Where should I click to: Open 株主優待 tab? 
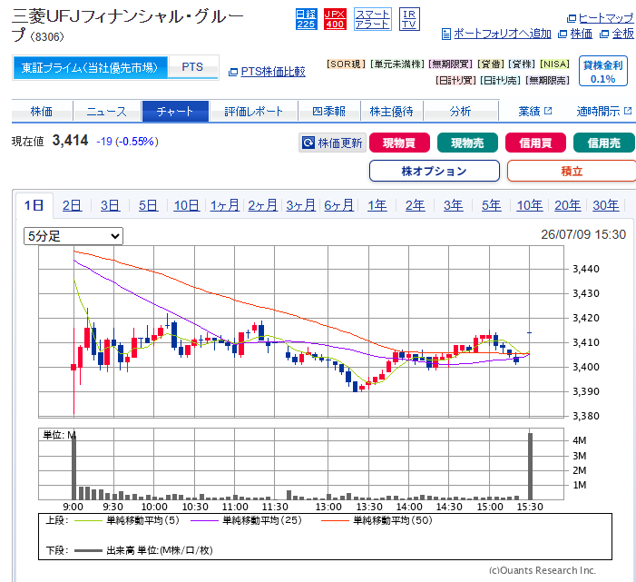(391, 111)
